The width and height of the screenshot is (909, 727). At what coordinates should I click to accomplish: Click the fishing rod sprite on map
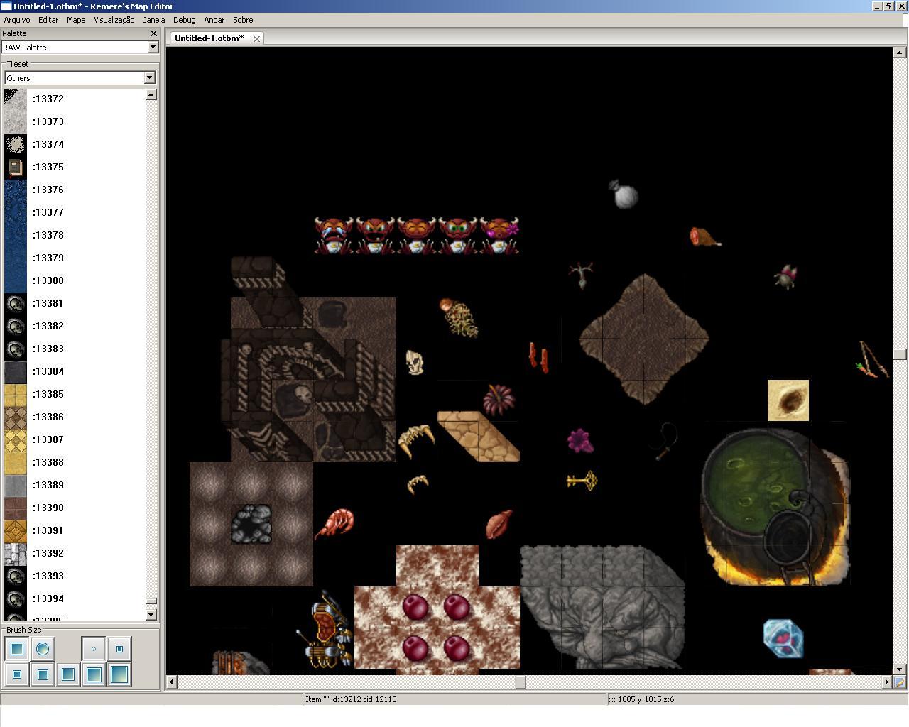pyautogui.click(x=873, y=360)
